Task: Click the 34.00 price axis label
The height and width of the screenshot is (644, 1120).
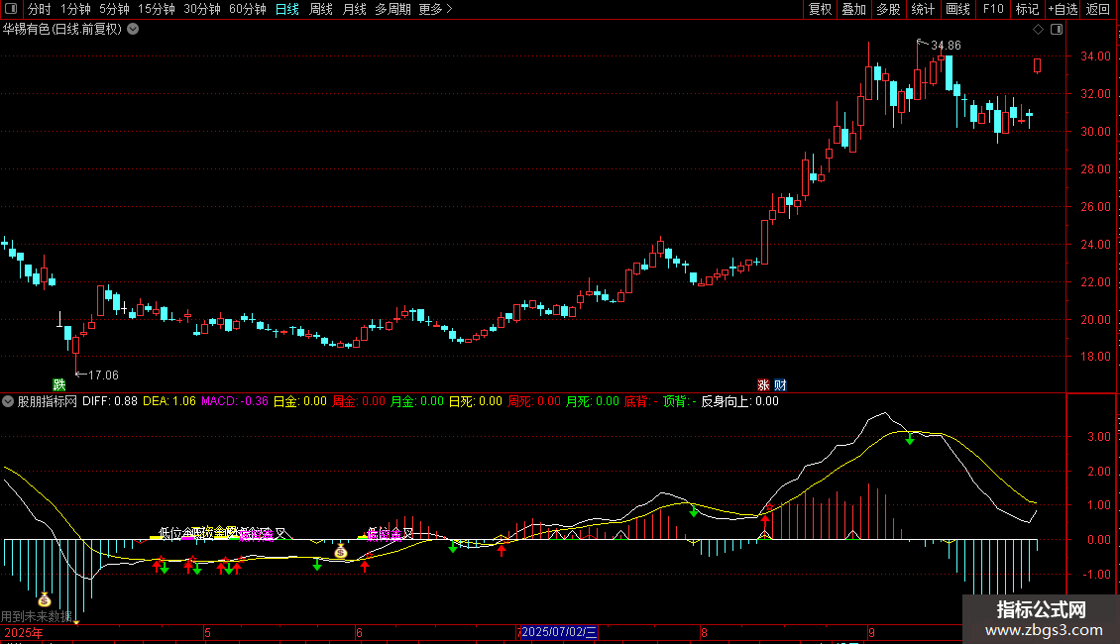Action: click(x=1095, y=56)
